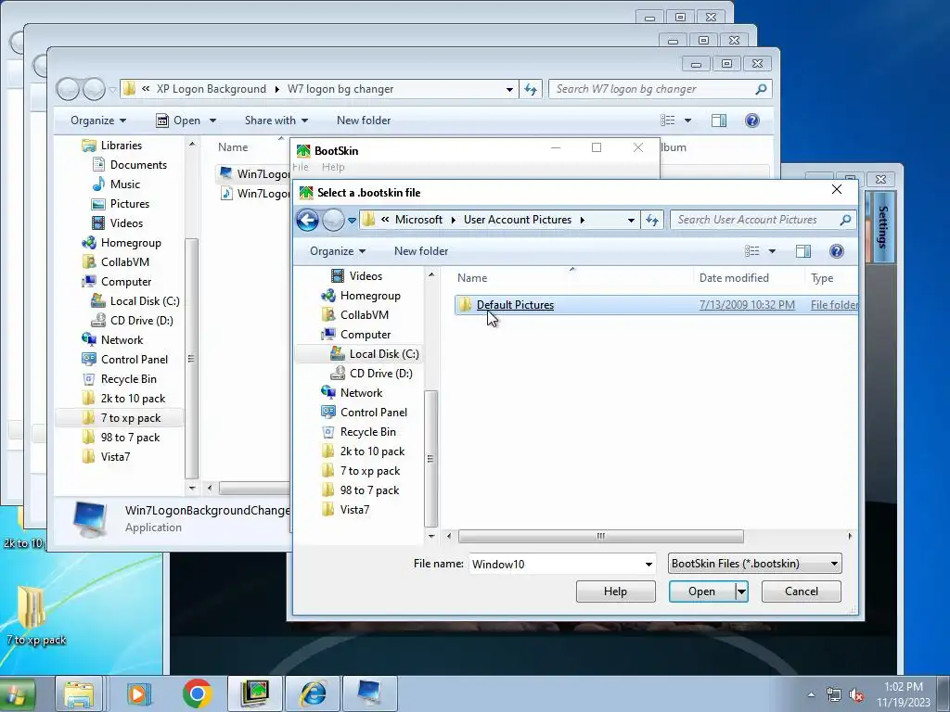Go back in the bootskin file dialog
950x712 pixels.
pos(307,220)
